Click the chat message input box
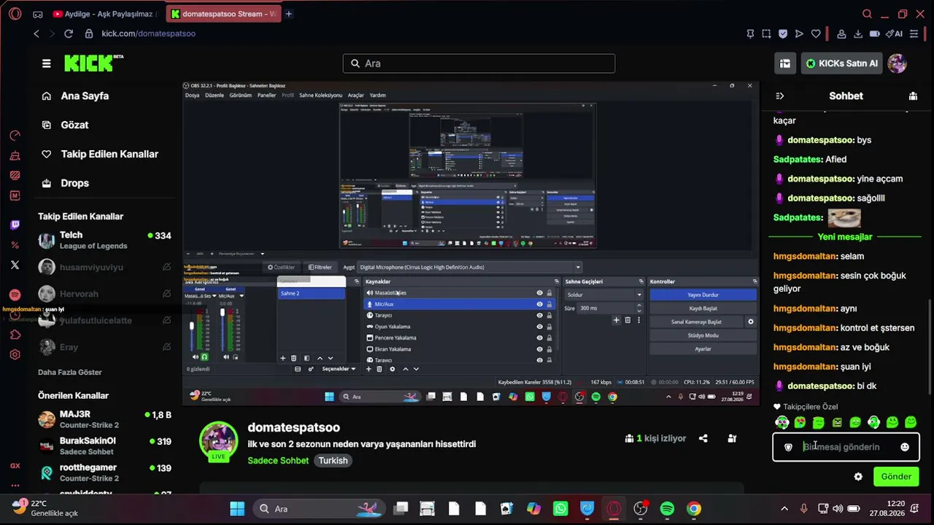 846,447
